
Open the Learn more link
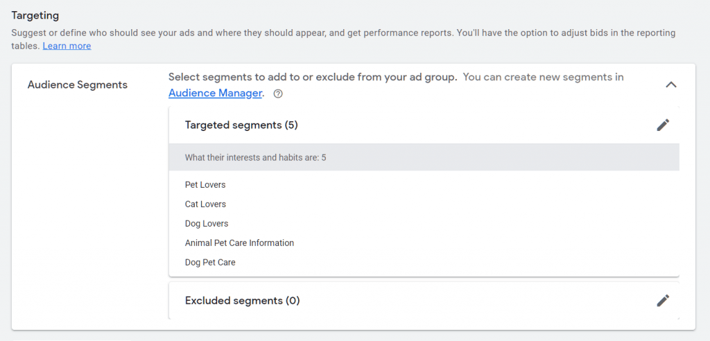[x=67, y=46]
